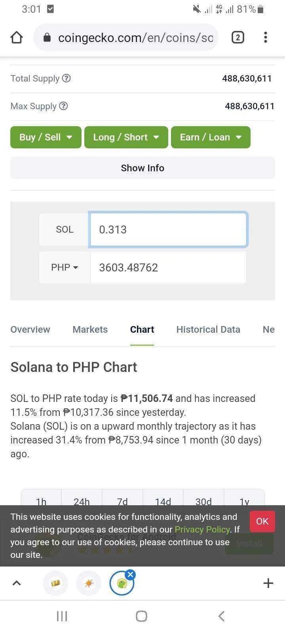This screenshot has width=285, height=633.
Task: Select the 14d chart range
Action: pos(163,498)
